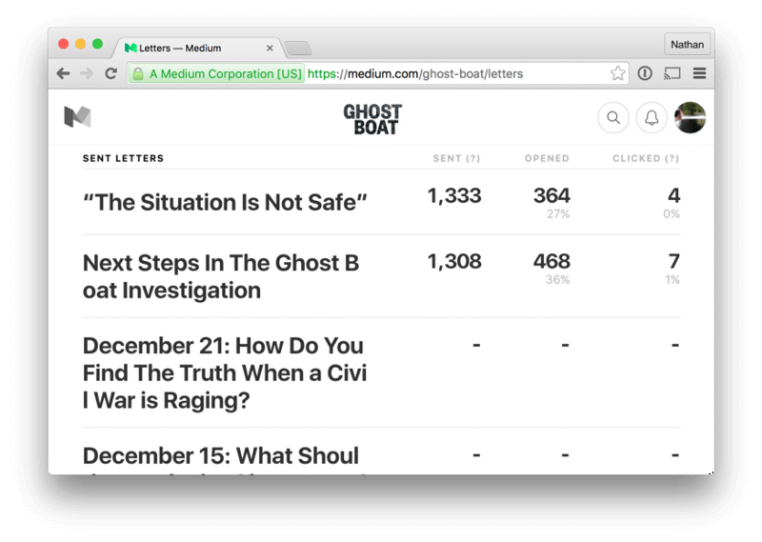Open a new tab button
Image resolution: width=762 pixels, height=542 pixels.
coord(298,49)
